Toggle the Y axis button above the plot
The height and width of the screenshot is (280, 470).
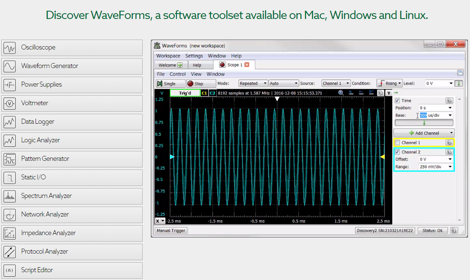pyautogui.click(x=389, y=93)
